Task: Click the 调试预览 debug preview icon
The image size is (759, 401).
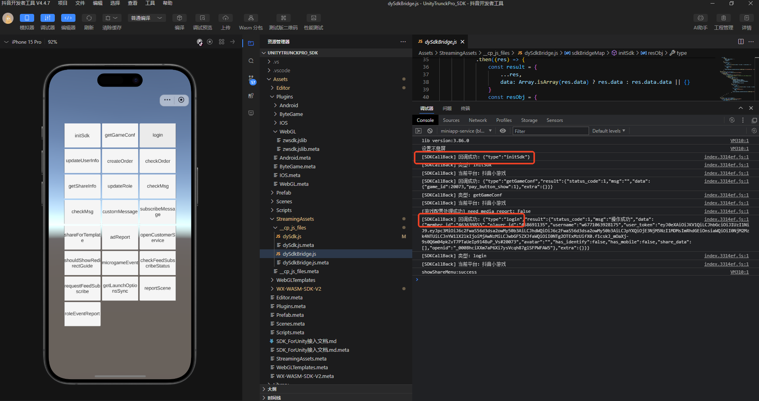Action: 202,18
